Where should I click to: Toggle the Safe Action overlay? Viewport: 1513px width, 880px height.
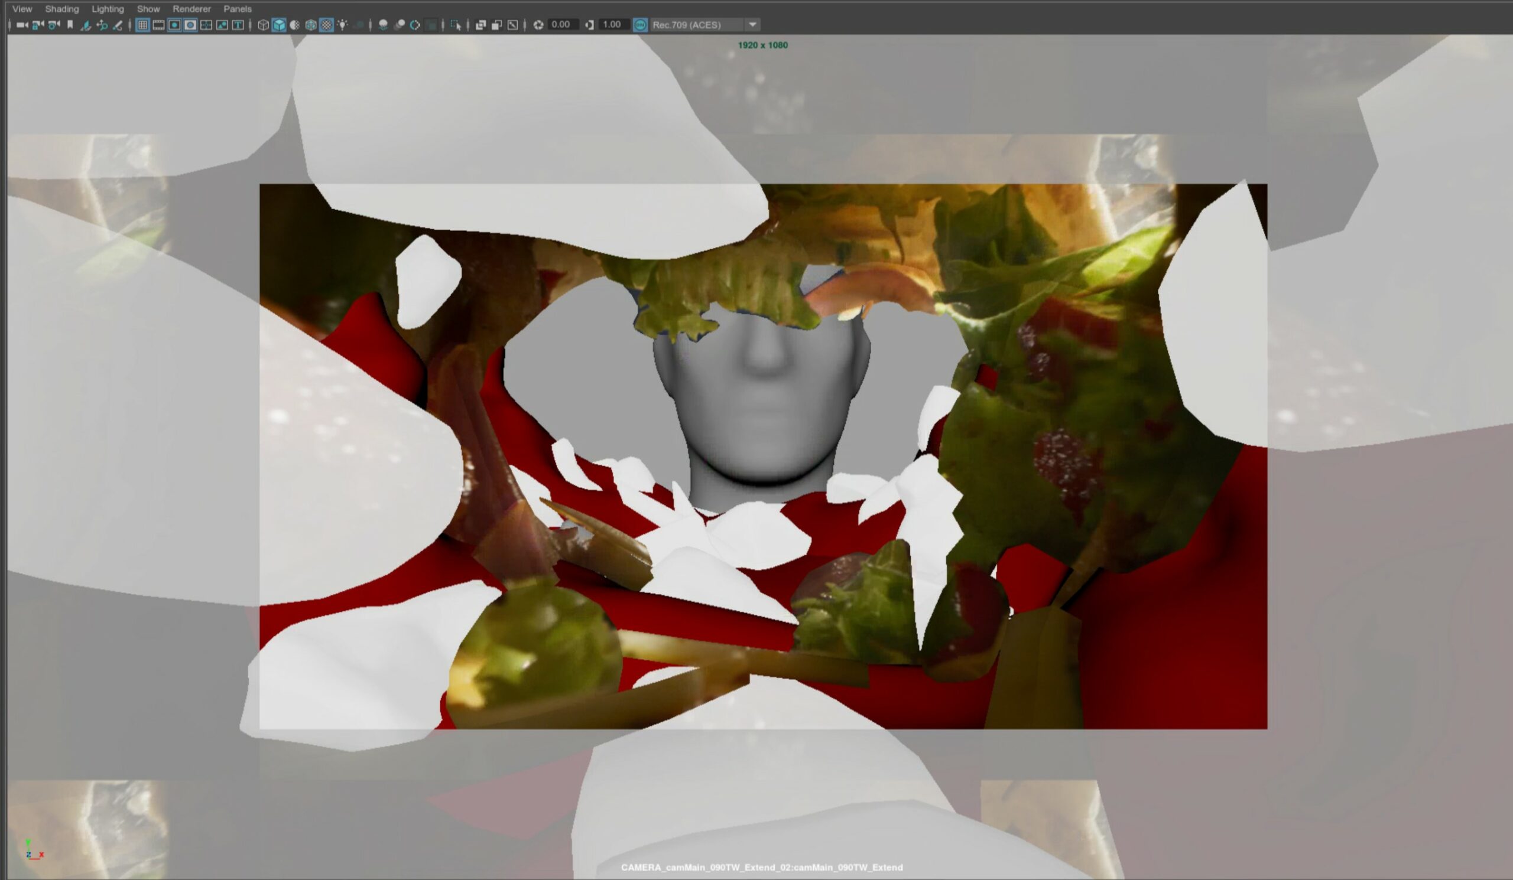coord(222,25)
